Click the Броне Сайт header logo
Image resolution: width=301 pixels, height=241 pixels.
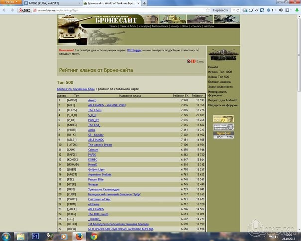point(115,19)
